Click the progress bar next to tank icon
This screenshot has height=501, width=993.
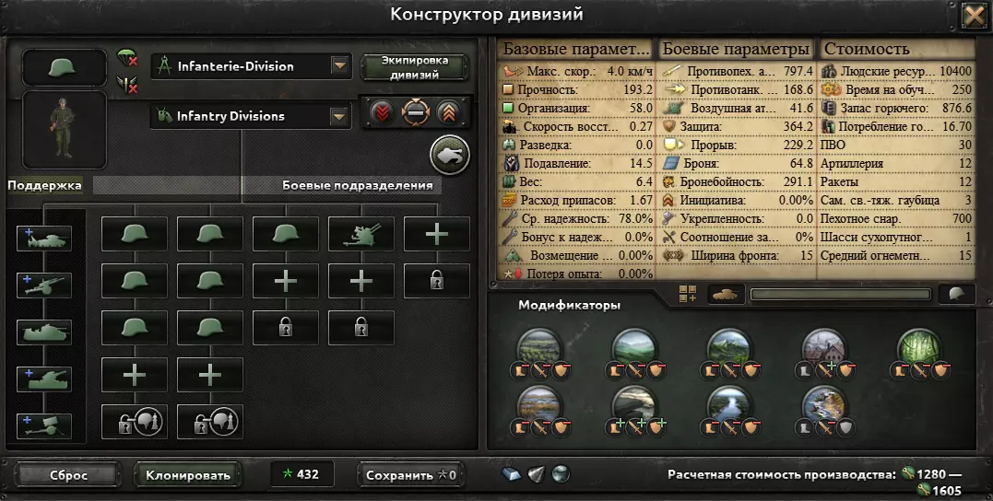pos(840,294)
